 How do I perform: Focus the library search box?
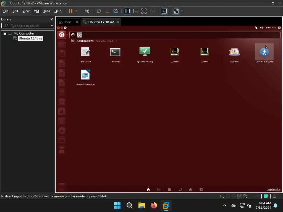(27, 25)
